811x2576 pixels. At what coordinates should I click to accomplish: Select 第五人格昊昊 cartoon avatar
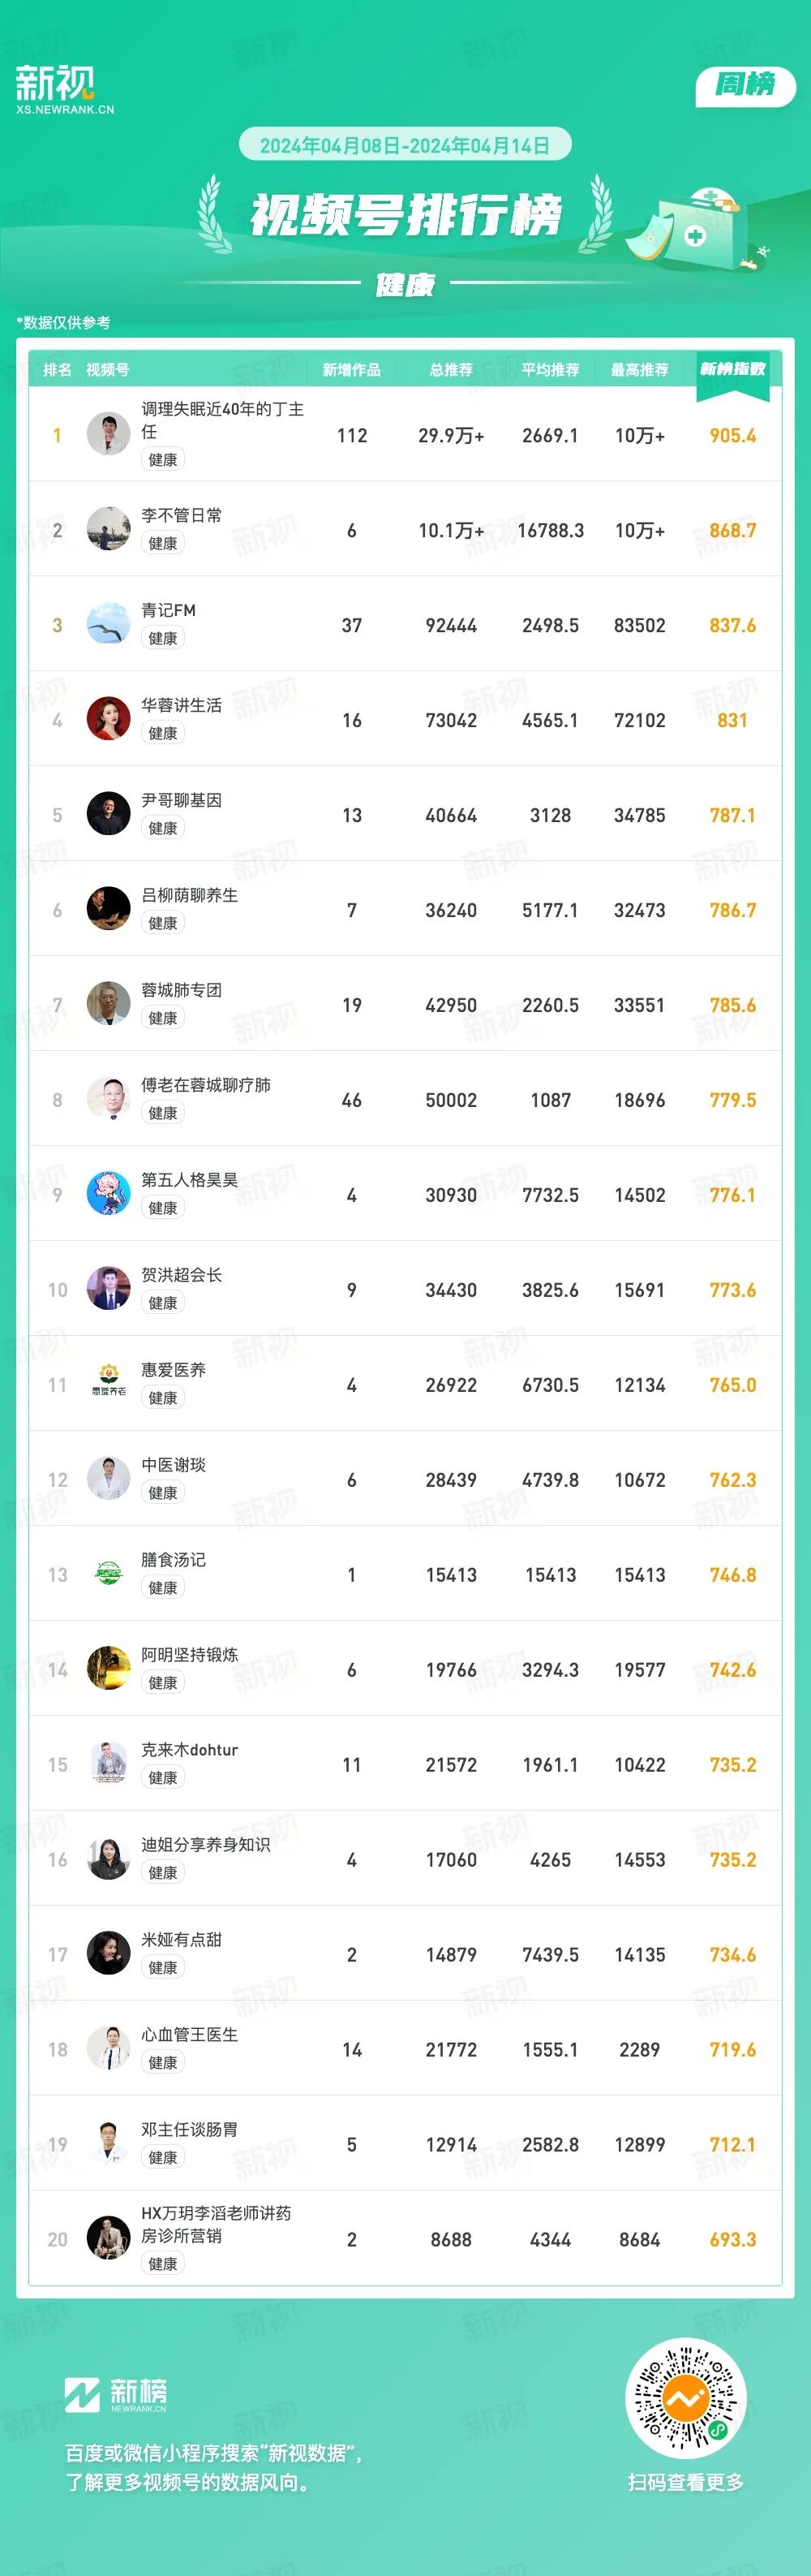click(x=108, y=1195)
